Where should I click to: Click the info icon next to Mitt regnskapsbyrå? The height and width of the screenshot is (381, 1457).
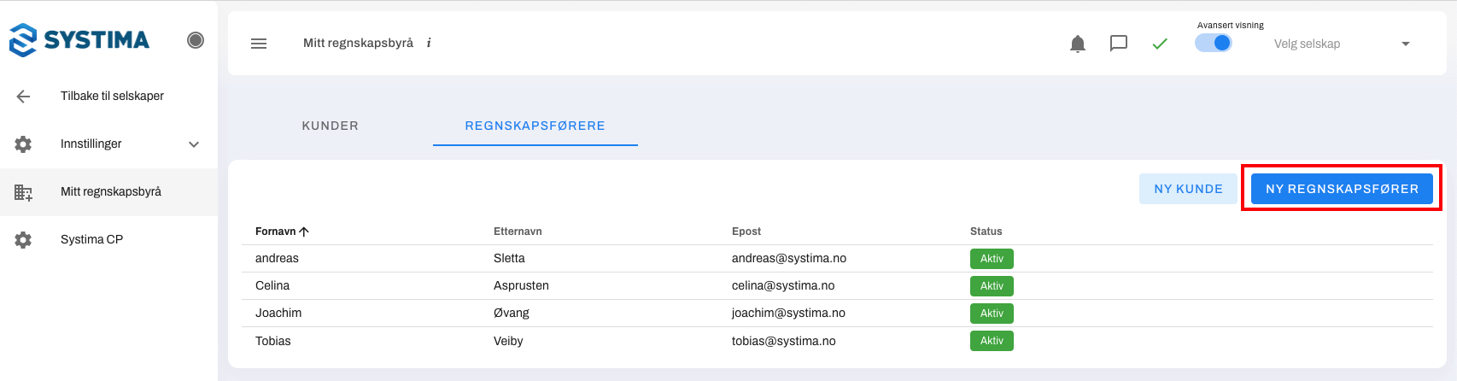pyautogui.click(x=429, y=43)
